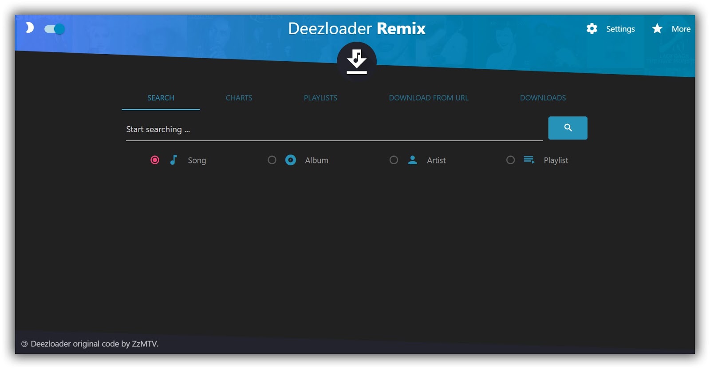Screen dimensions: 710x369
Task: Click the person Artist icon
Action: [412, 160]
